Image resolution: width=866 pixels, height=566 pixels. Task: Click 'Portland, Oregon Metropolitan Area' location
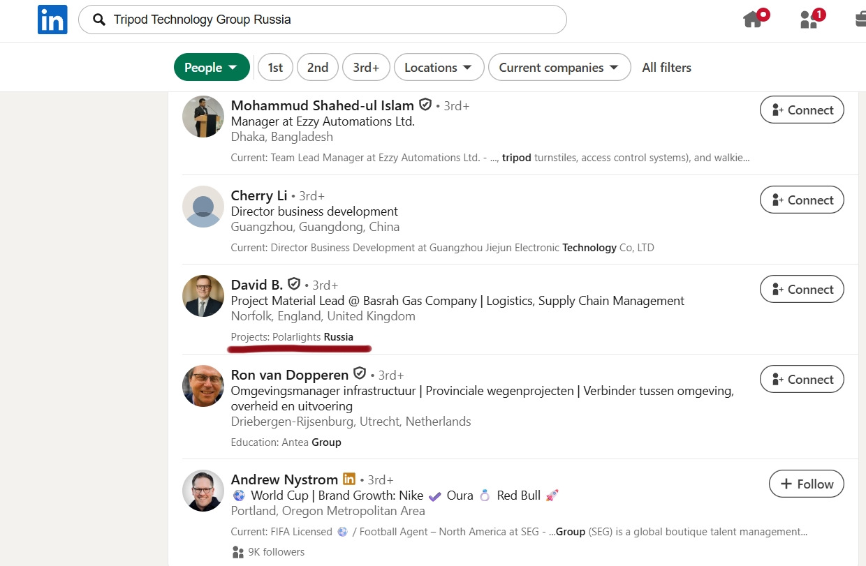[328, 511]
